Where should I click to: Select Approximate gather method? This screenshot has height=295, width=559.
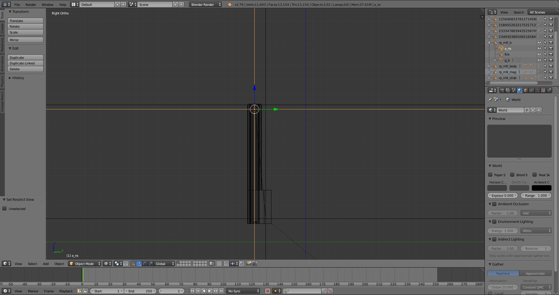point(535,273)
